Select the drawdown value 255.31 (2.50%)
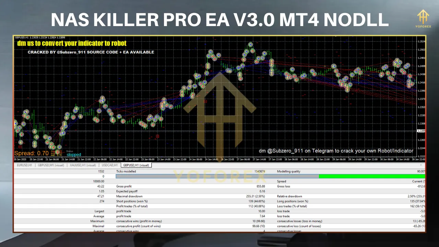The width and height of the screenshot is (439, 247). click(x=255, y=196)
